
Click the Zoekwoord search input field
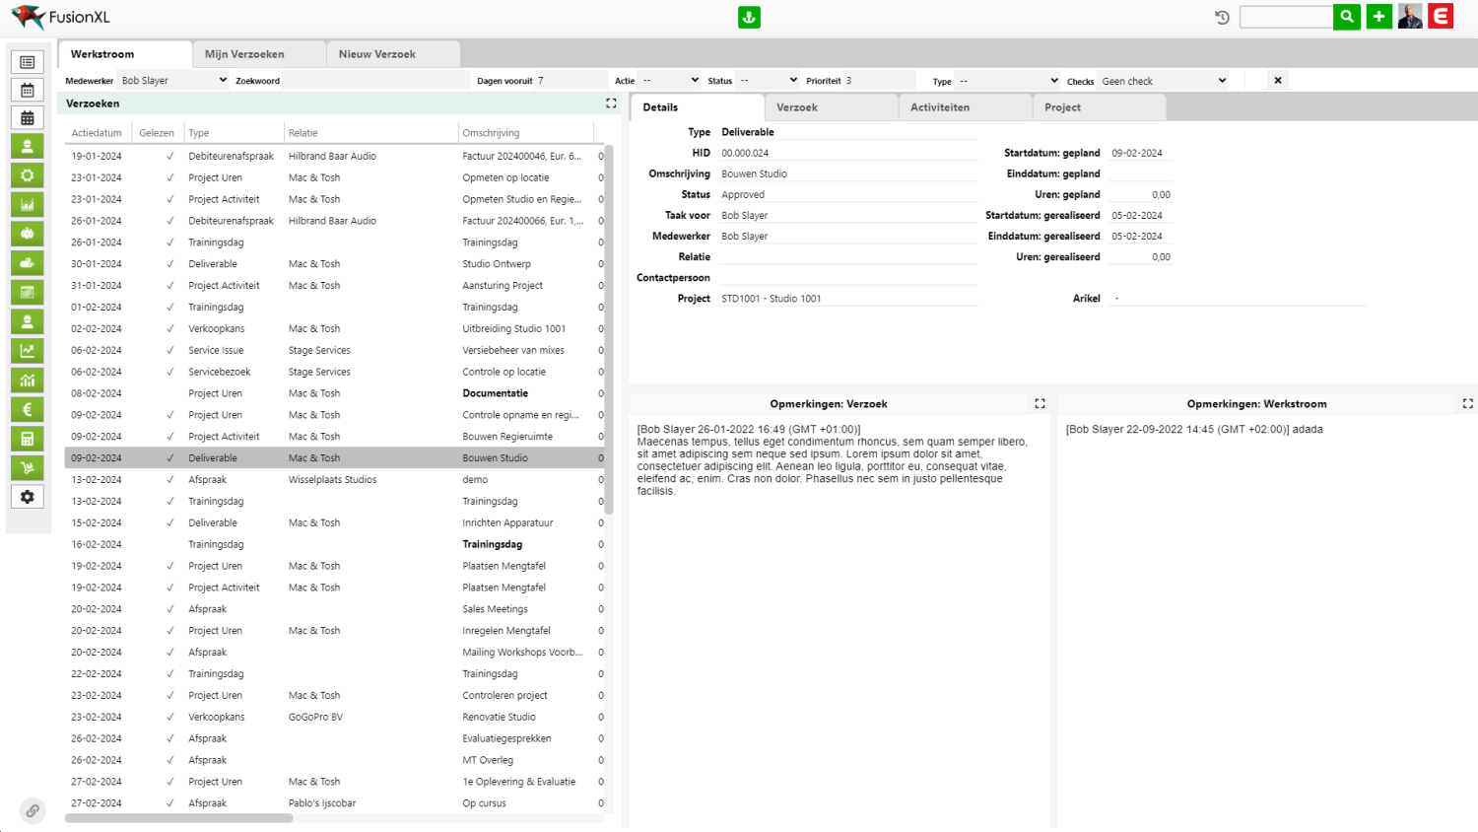coord(374,81)
